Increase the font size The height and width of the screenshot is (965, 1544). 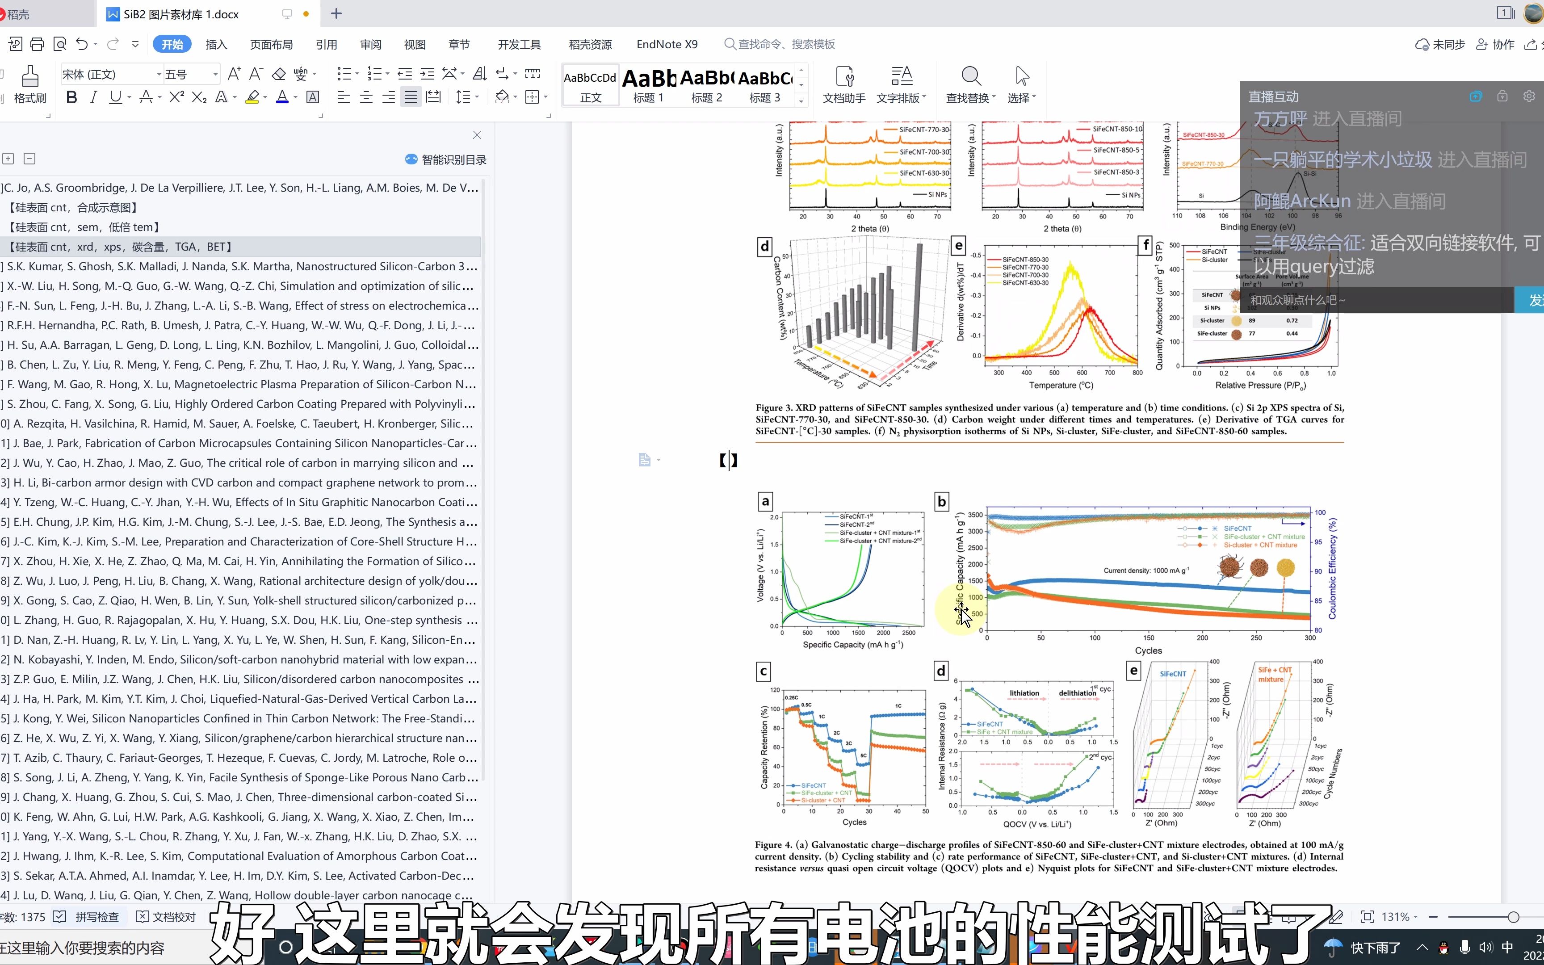click(234, 74)
